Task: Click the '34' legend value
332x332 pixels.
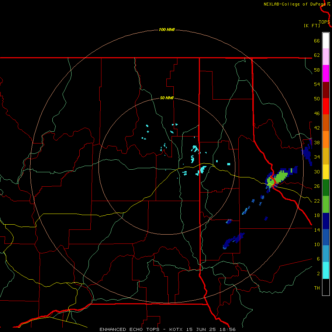Action: 317,157
